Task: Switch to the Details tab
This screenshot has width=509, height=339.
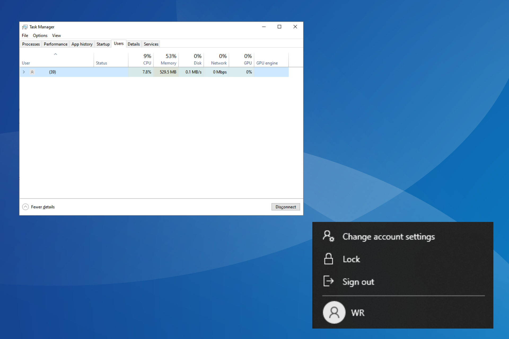Action: pos(134,44)
